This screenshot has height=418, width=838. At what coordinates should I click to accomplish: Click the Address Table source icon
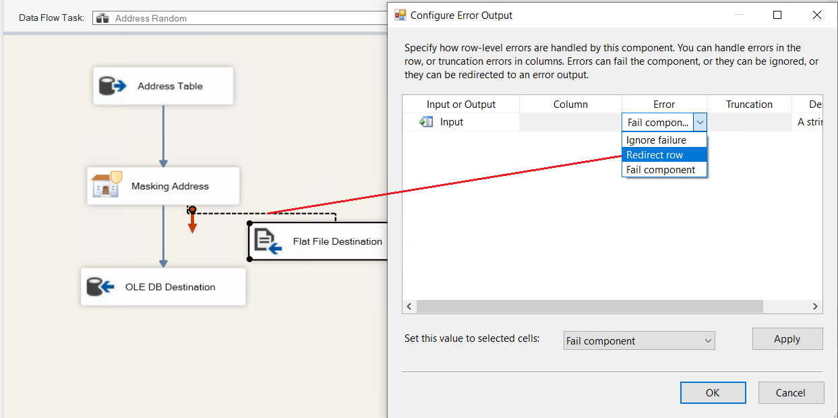113,86
